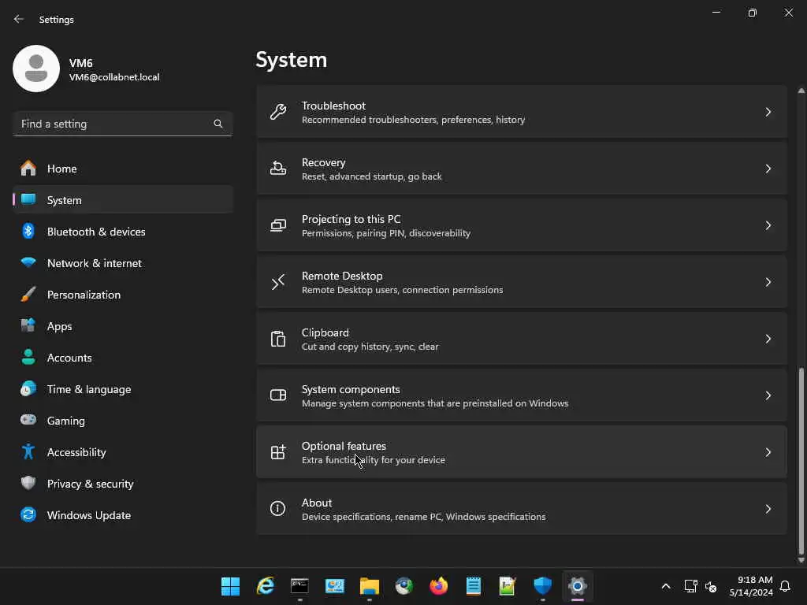Click the Recovery drive icon
Screen dimensions: 807x605
point(278,169)
